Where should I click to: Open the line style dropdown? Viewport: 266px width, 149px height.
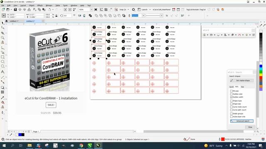[x=162, y=16]
